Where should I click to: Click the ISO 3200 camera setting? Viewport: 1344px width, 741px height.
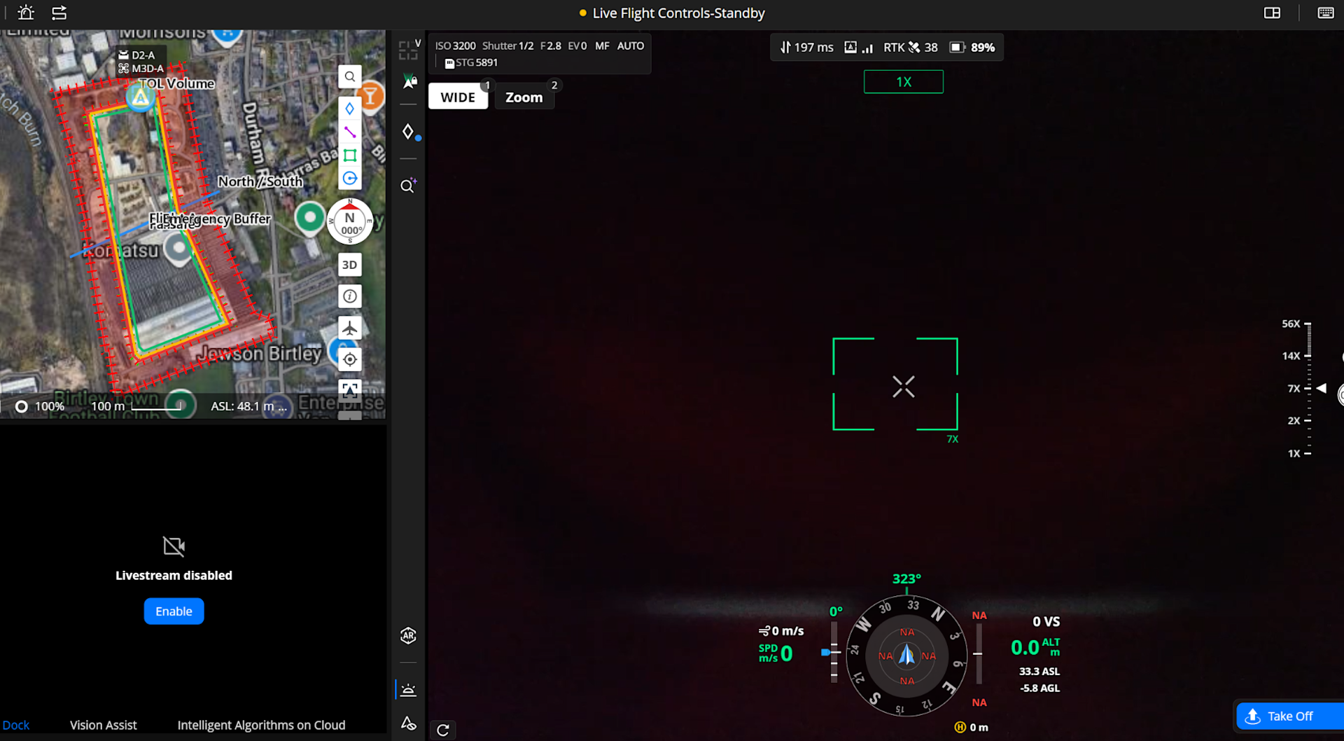(x=455, y=46)
